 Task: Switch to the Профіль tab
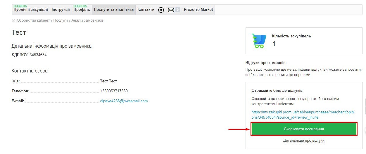[82, 10]
